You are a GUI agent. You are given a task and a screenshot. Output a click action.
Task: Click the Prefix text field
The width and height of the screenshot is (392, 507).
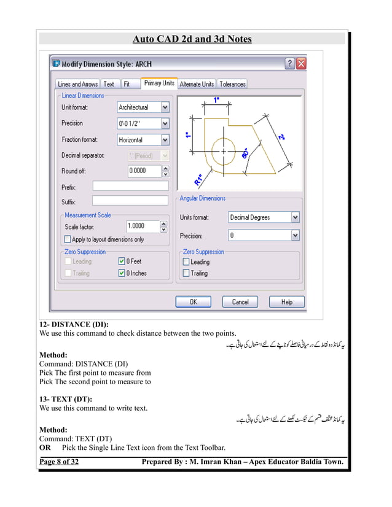(x=131, y=186)
